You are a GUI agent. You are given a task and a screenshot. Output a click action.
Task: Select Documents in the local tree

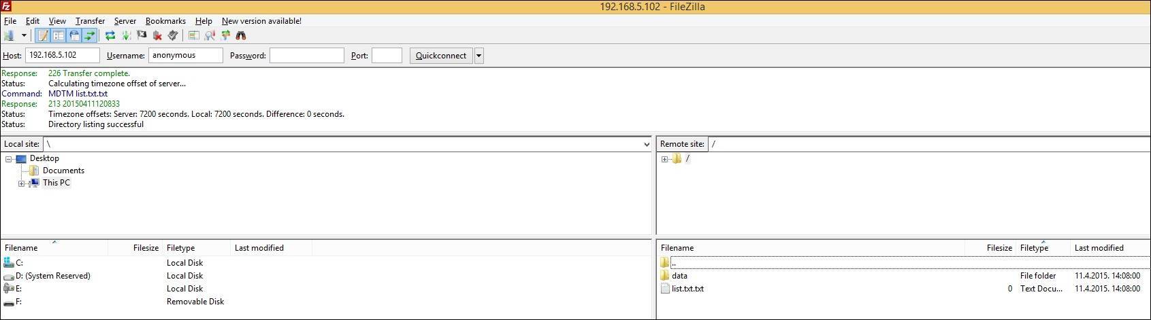63,171
